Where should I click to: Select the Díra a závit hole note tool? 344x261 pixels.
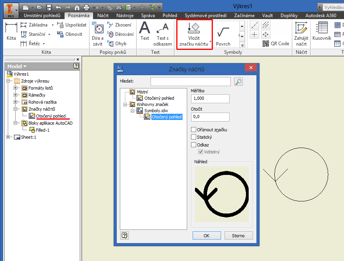pos(98,34)
